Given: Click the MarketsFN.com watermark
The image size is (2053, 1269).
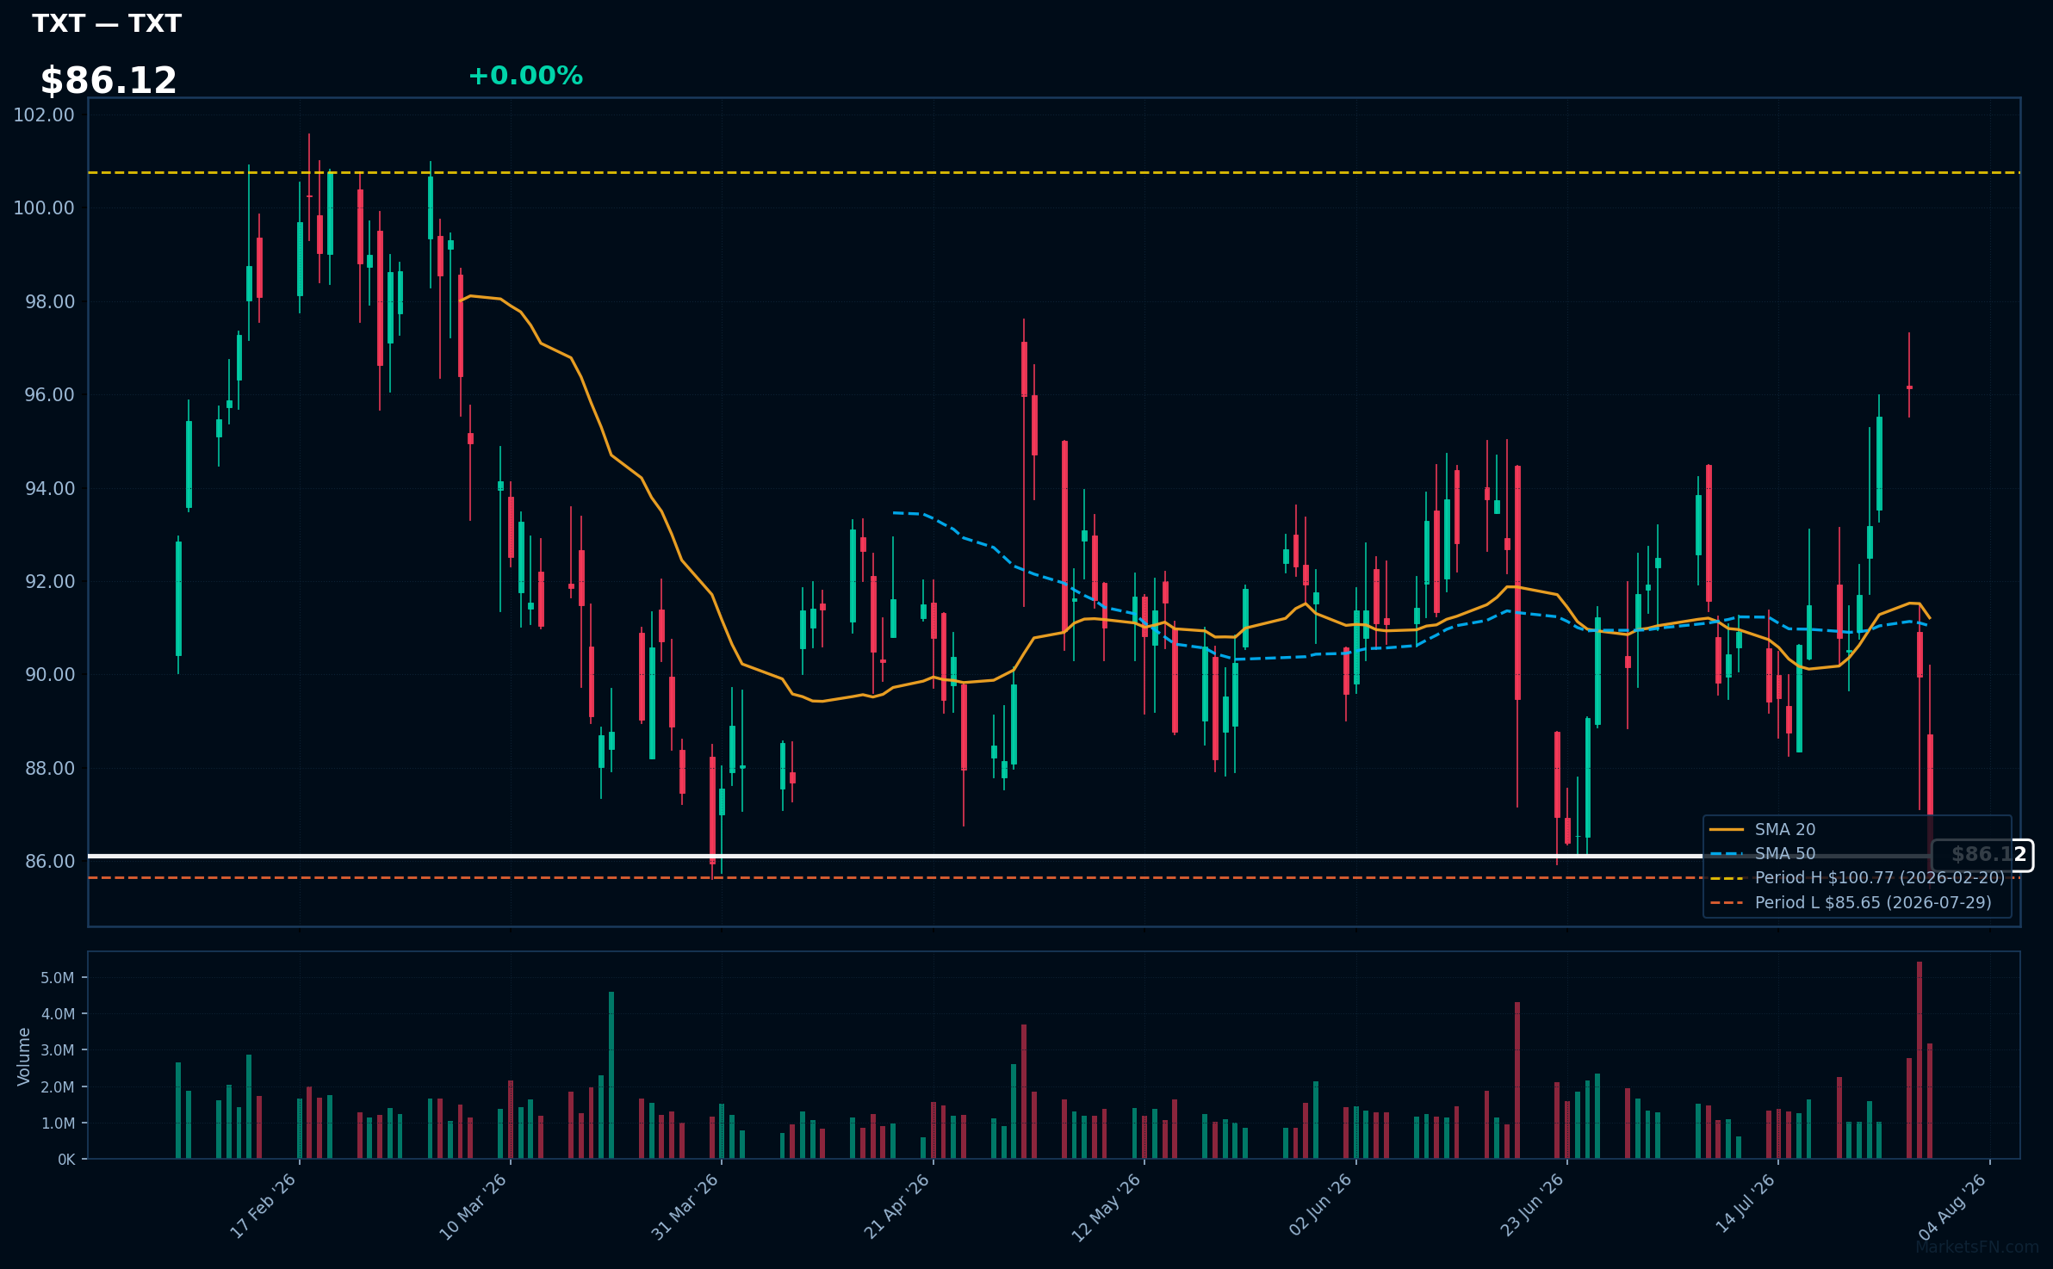Looking at the screenshot, I should coord(1977,1247).
